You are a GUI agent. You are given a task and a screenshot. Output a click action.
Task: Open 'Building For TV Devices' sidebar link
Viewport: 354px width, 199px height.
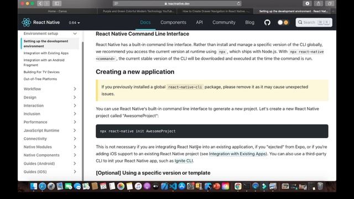pos(41,72)
